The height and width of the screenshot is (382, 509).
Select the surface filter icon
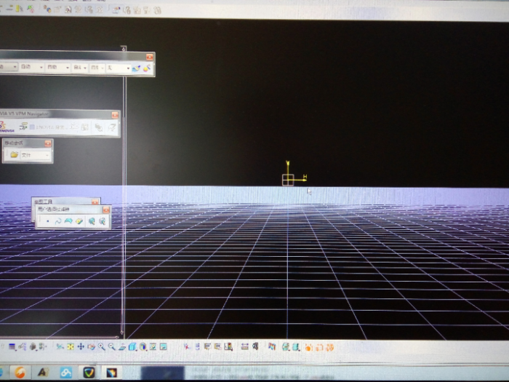coord(68,220)
